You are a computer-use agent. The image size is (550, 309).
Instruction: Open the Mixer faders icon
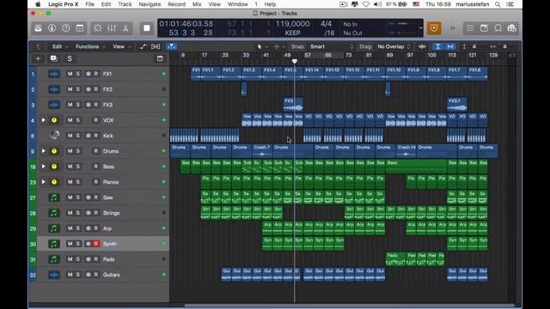coord(112,28)
